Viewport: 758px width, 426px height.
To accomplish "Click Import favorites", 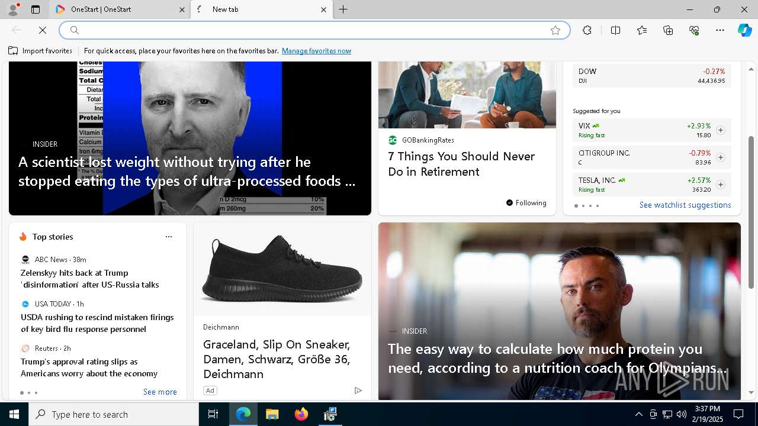I will [x=40, y=51].
